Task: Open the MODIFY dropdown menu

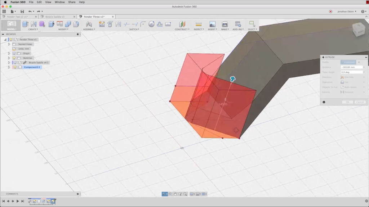Action: (x=63, y=30)
